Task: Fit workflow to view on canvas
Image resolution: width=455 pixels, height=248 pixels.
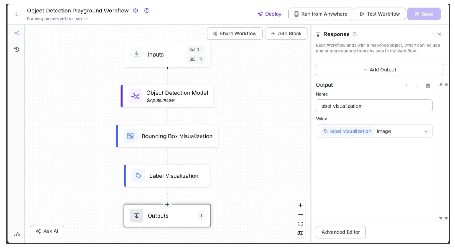Action: [300, 224]
